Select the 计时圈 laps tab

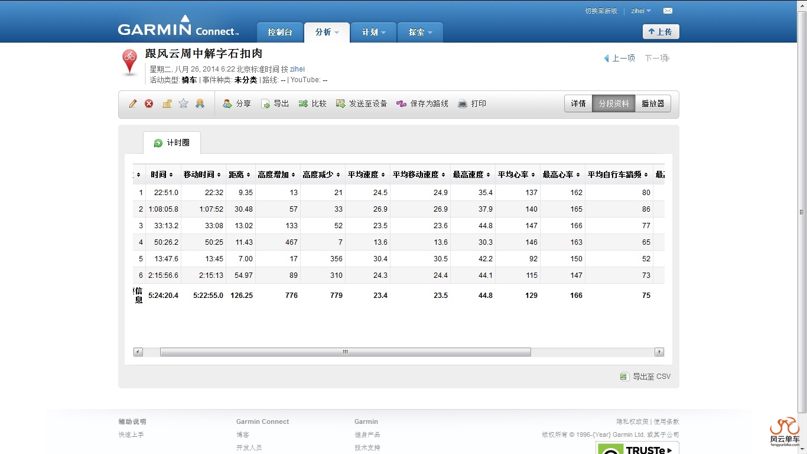pyautogui.click(x=172, y=143)
